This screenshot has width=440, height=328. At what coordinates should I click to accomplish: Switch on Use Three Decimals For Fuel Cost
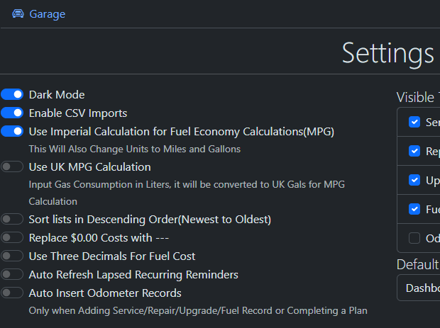(12, 256)
